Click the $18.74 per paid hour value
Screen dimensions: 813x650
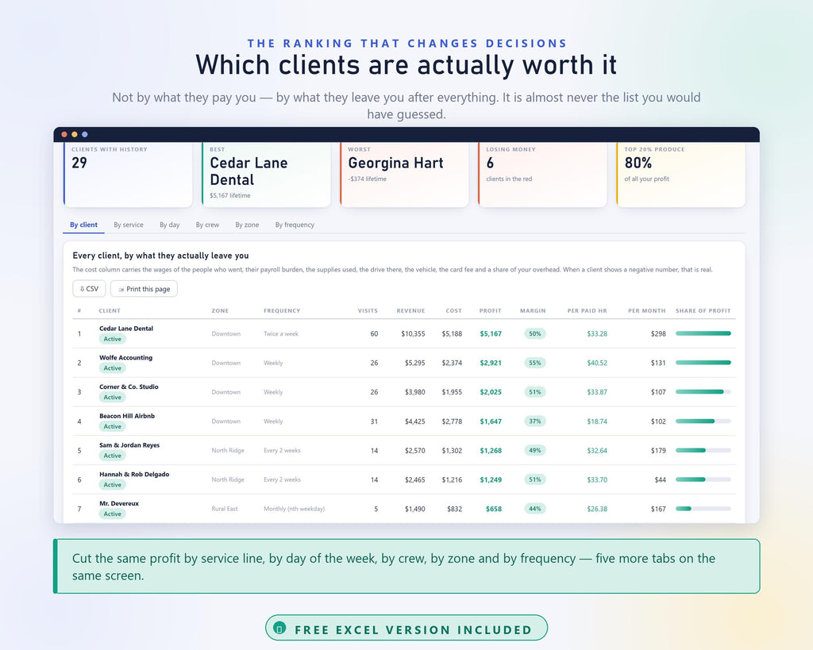(x=597, y=421)
